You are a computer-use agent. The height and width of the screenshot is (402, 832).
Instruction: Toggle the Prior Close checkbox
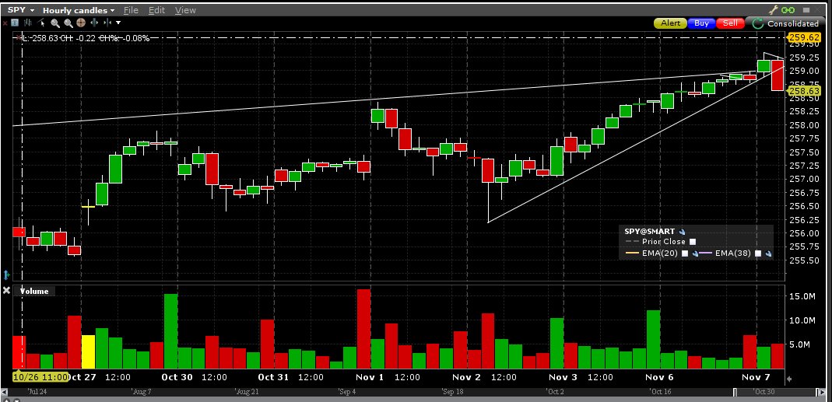[x=693, y=242]
